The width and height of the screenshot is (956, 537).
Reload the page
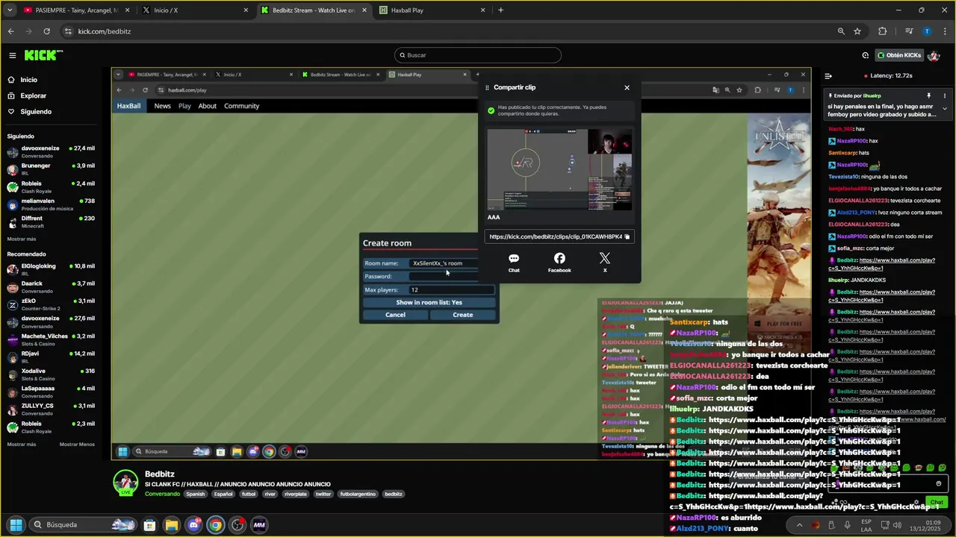click(46, 31)
